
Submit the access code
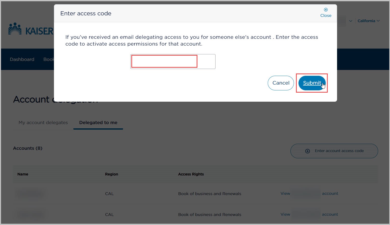click(312, 83)
